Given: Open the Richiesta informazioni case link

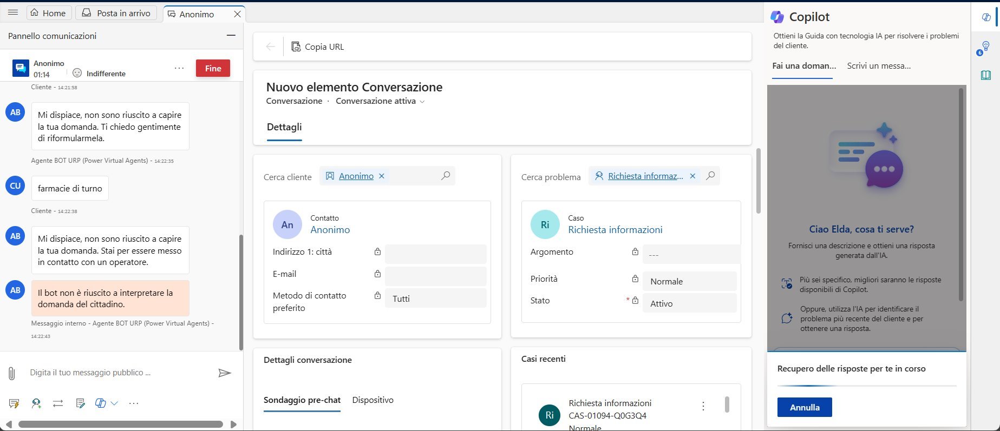Looking at the screenshot, I should click(x=615, y=230).
